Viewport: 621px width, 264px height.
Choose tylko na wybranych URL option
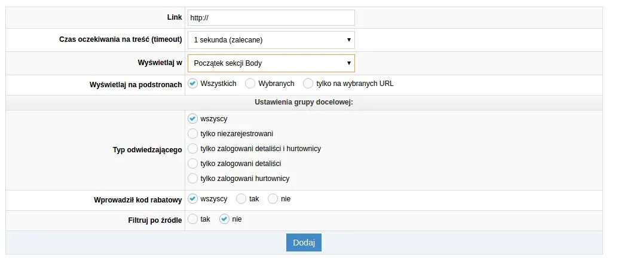coord(308,84)
